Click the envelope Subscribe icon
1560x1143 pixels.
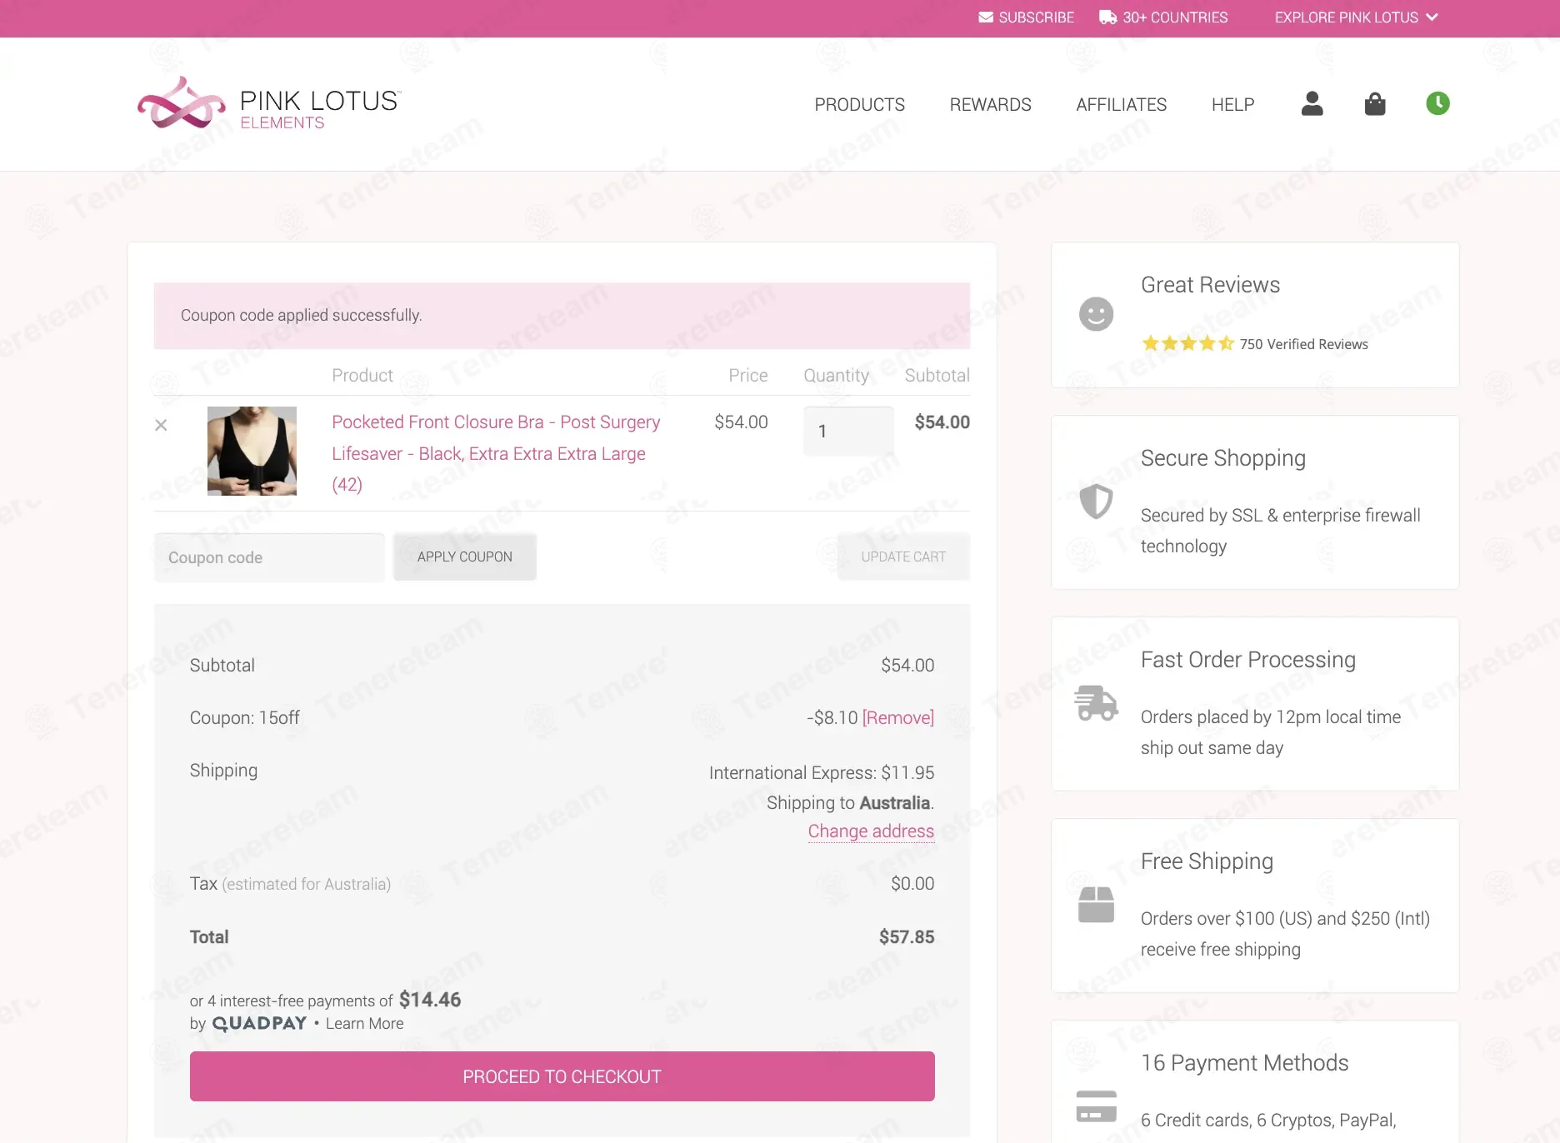[x=986, y=17]
